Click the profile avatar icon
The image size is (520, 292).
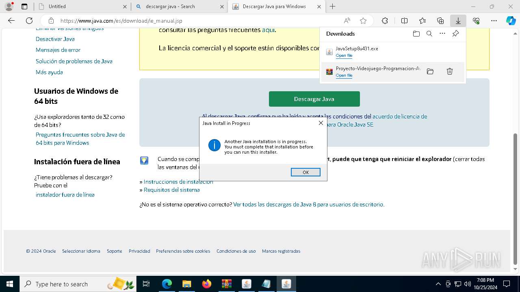9,6
